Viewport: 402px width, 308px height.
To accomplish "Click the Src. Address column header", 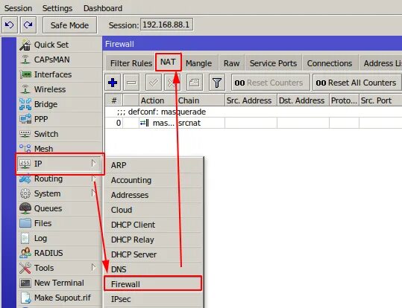I will [x=251, y=100].
